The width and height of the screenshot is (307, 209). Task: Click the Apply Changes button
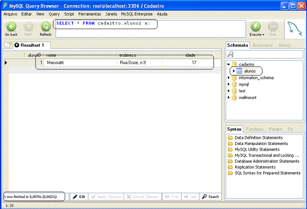pos(106,197)
